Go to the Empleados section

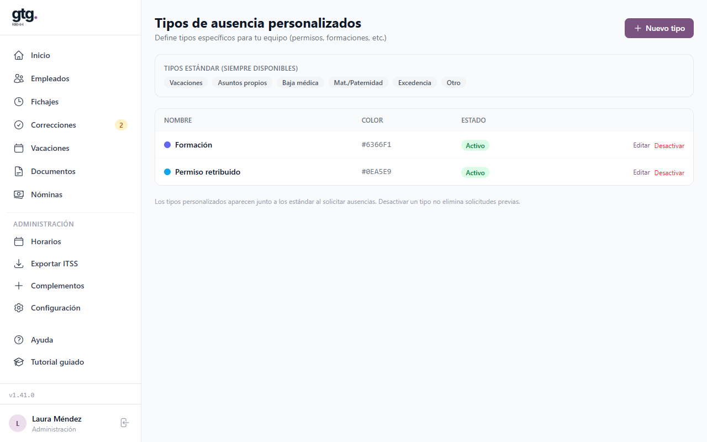(71, 78)
